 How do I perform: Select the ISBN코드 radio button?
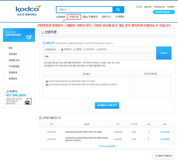coord(97,50)
